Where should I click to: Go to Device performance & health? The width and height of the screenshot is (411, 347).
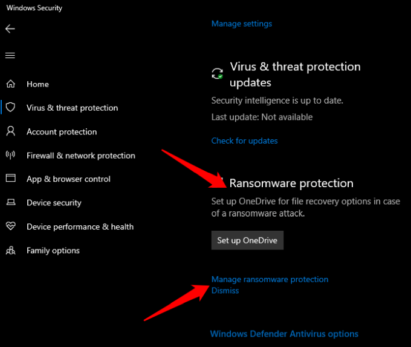point(80,226)
